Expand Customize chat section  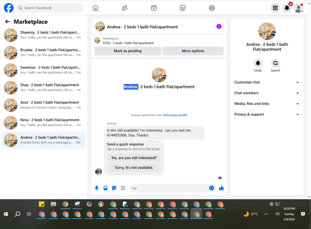coord(267,82)
